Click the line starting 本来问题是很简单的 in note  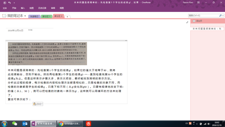(62, 70)
